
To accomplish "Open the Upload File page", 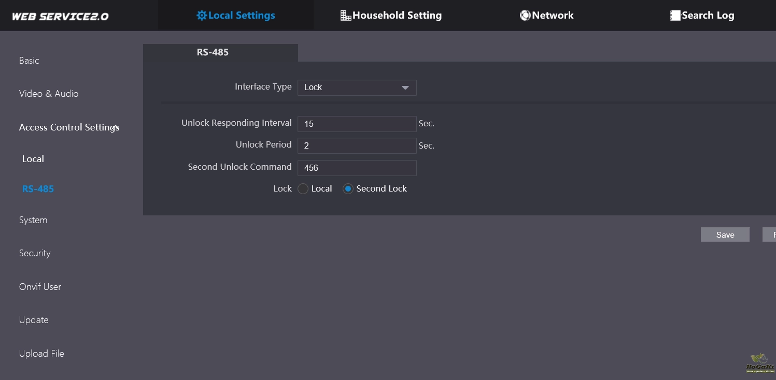I will point(41,354).
